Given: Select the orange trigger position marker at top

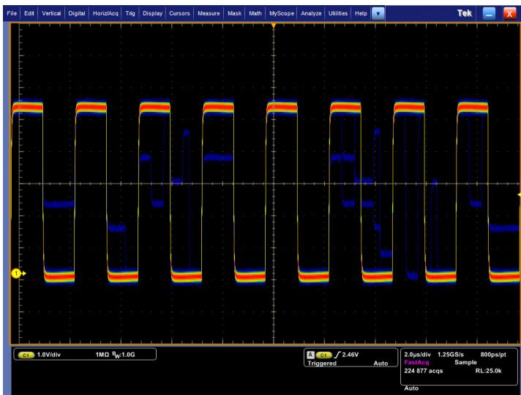Looking at the screenshot, I should pos(274,26).
